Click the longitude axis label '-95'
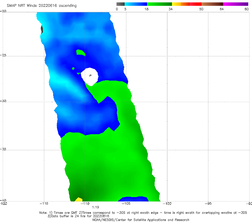 coord(208,204)
